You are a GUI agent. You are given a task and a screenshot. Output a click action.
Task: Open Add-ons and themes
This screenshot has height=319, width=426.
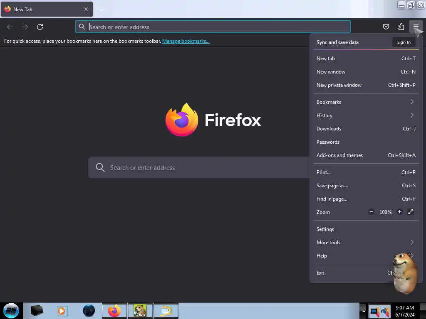click(x=366, y=155)
